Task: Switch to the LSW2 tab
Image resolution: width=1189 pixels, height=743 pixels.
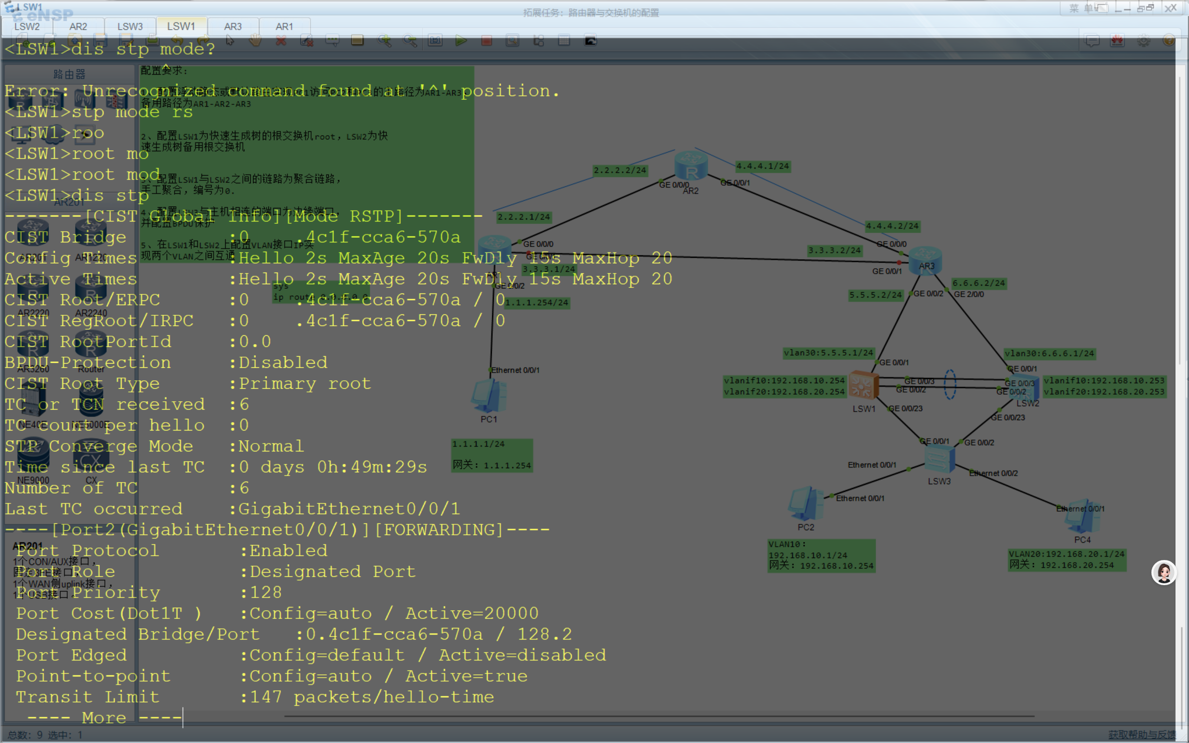Action: click(27, 26)
